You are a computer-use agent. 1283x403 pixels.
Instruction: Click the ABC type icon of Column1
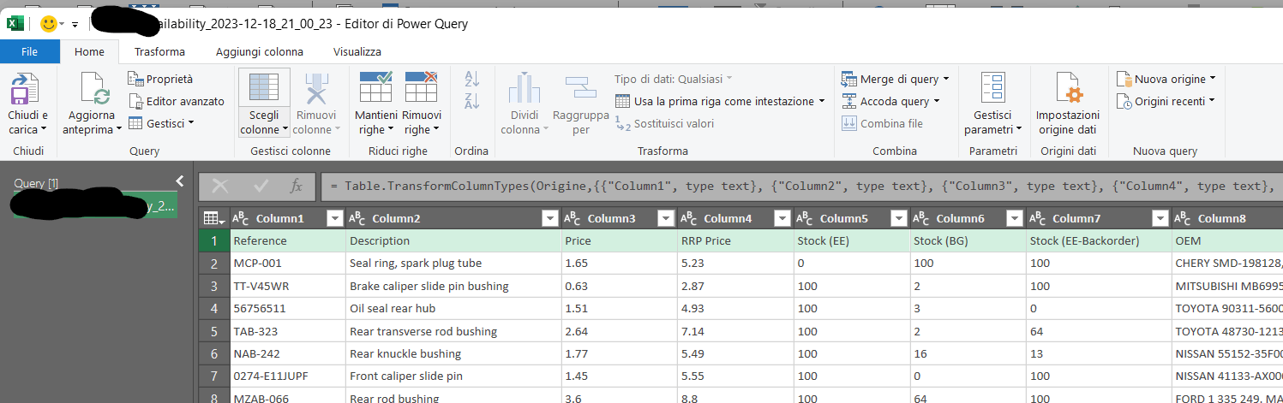pyautogui.click(x=241, y=218)
